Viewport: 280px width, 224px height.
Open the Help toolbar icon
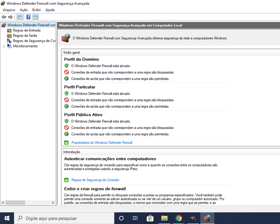(x=28, y=17)
